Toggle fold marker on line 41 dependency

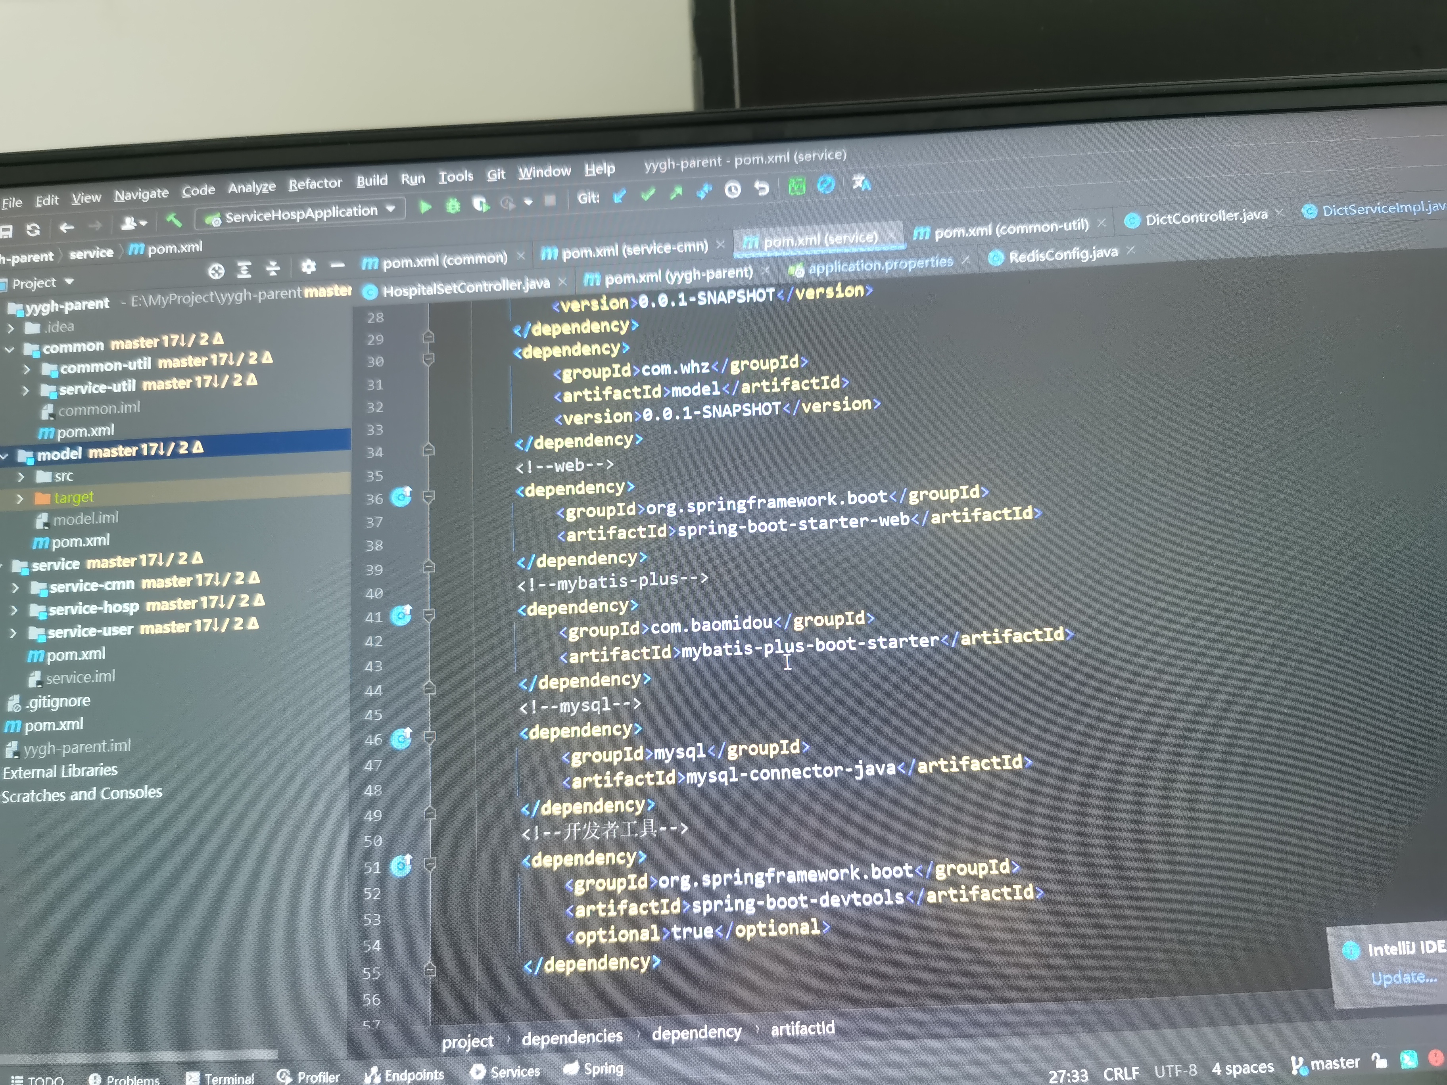pyautogui.click(x=429, y=615)
